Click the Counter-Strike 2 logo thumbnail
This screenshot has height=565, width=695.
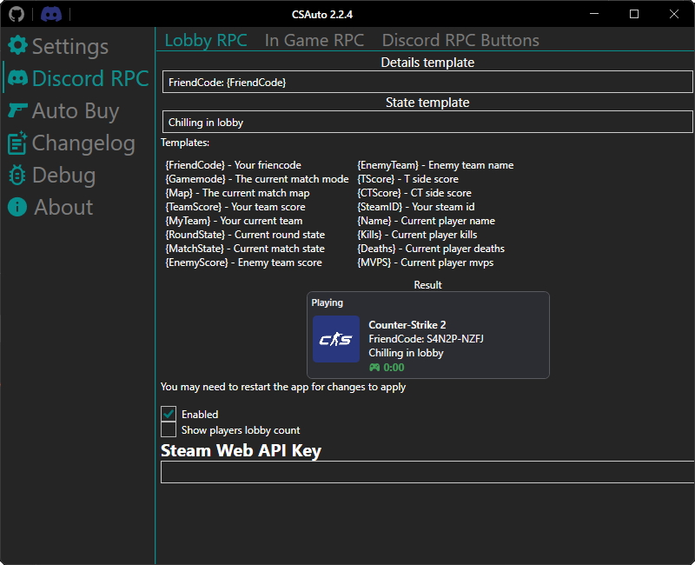pos(336,339)
